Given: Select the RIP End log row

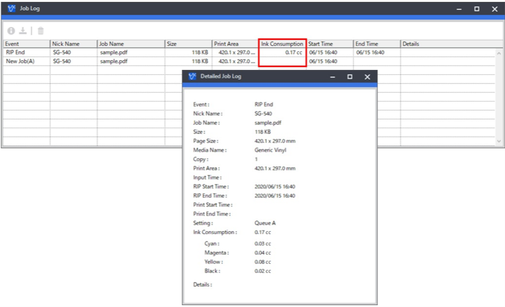Looking at the screenshot, I should tap(26, 53).
